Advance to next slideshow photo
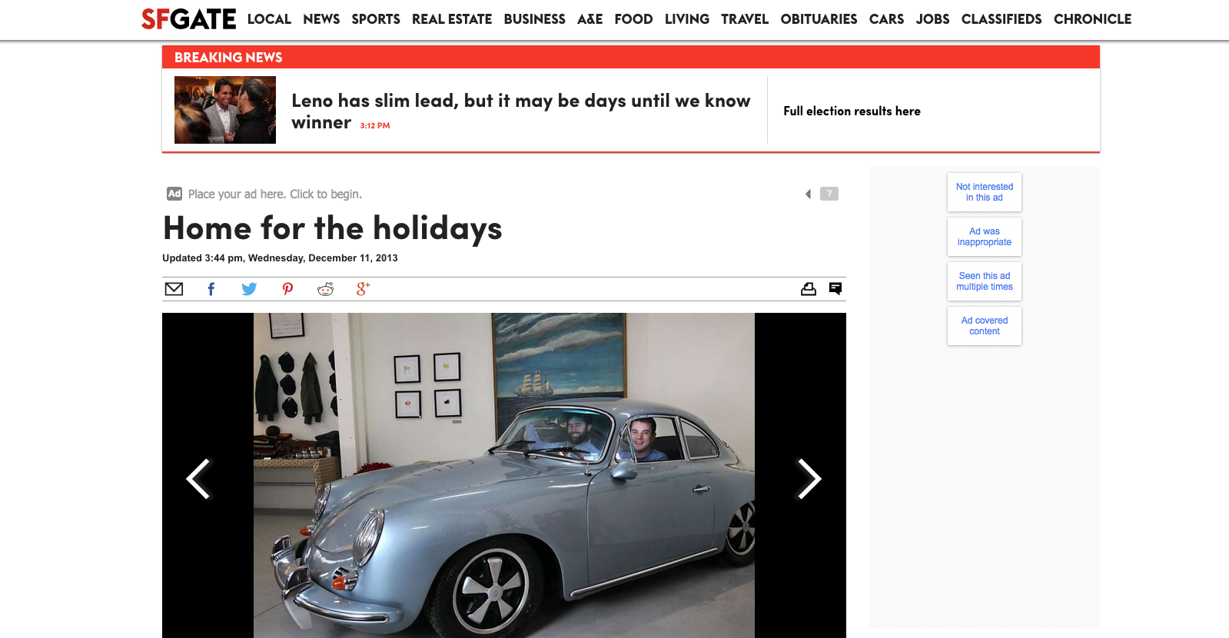This screenshot has height=638, width=1229. pos(809,479)
